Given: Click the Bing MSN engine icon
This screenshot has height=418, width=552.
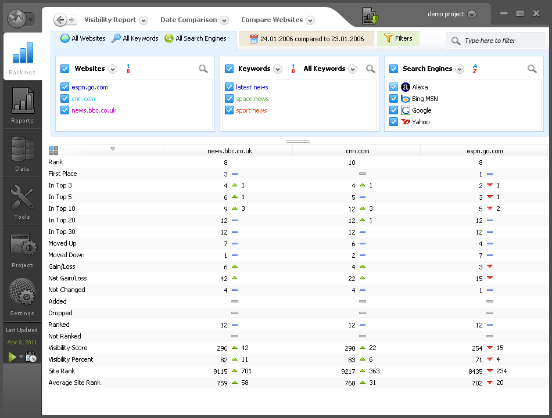Looking at the screenshot, I should pyautogui.click(x=406, y=99).
